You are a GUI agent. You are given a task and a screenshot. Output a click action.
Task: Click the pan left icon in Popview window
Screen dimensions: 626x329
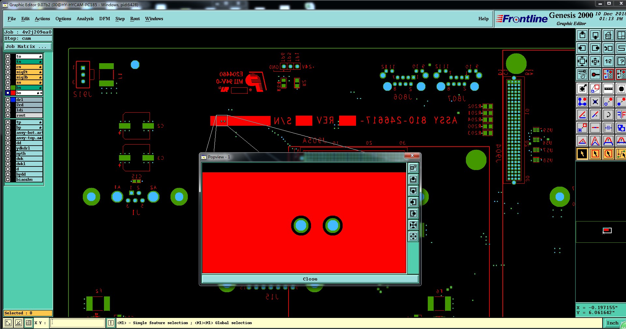coord(413,202)
